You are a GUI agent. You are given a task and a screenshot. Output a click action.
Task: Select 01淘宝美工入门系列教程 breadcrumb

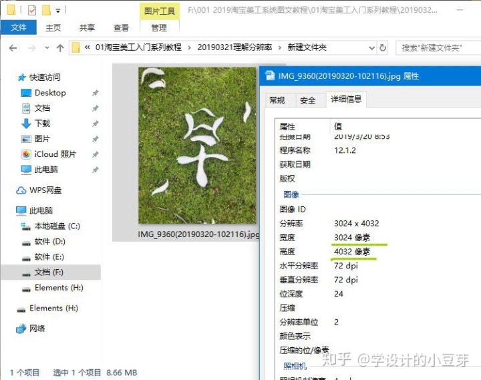point(138,47)
